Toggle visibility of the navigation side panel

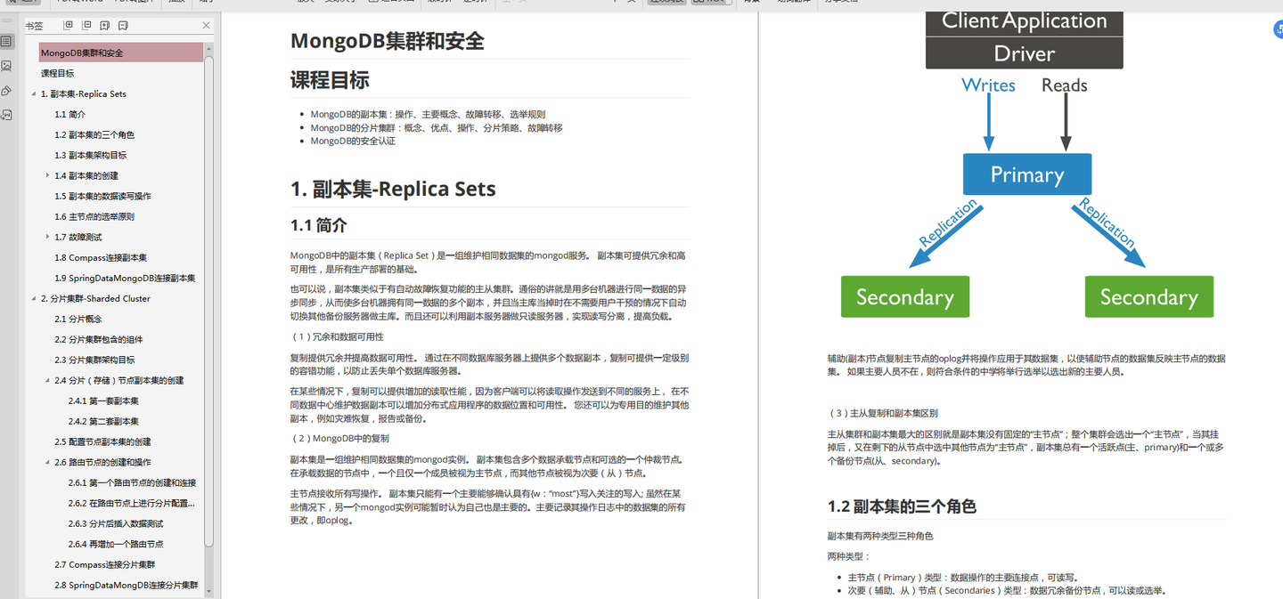click(x=7, y=20)
